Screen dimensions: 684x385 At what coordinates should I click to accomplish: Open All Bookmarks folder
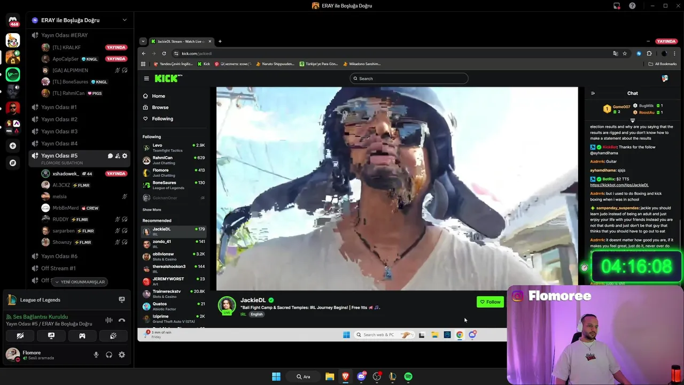[x=662, y=64]
